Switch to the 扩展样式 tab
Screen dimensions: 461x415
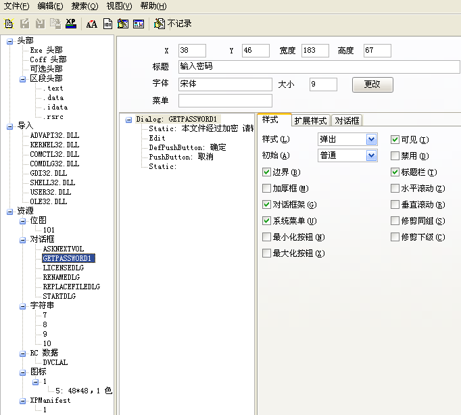[311, 120]
